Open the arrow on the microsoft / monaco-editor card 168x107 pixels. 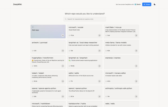click(136, 81)
